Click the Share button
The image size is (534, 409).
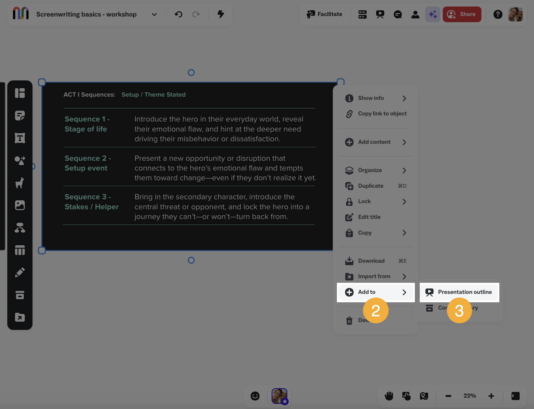462,14
